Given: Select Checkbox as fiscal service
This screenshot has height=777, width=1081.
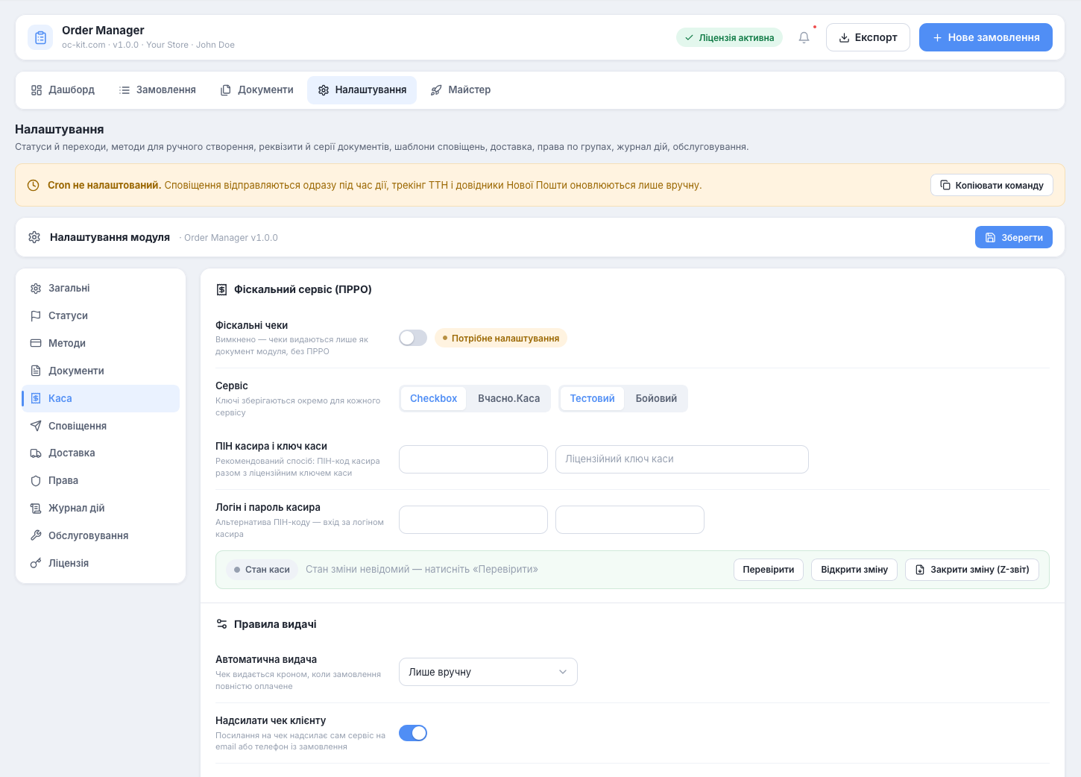Looking at the screenshot, I should coord(433,398).
